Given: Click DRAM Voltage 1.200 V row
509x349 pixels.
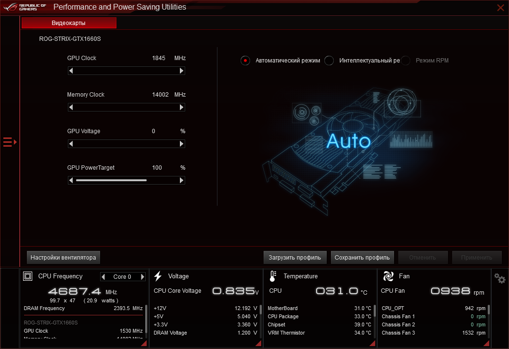Looking at the screenshot, I should point(205,333).
